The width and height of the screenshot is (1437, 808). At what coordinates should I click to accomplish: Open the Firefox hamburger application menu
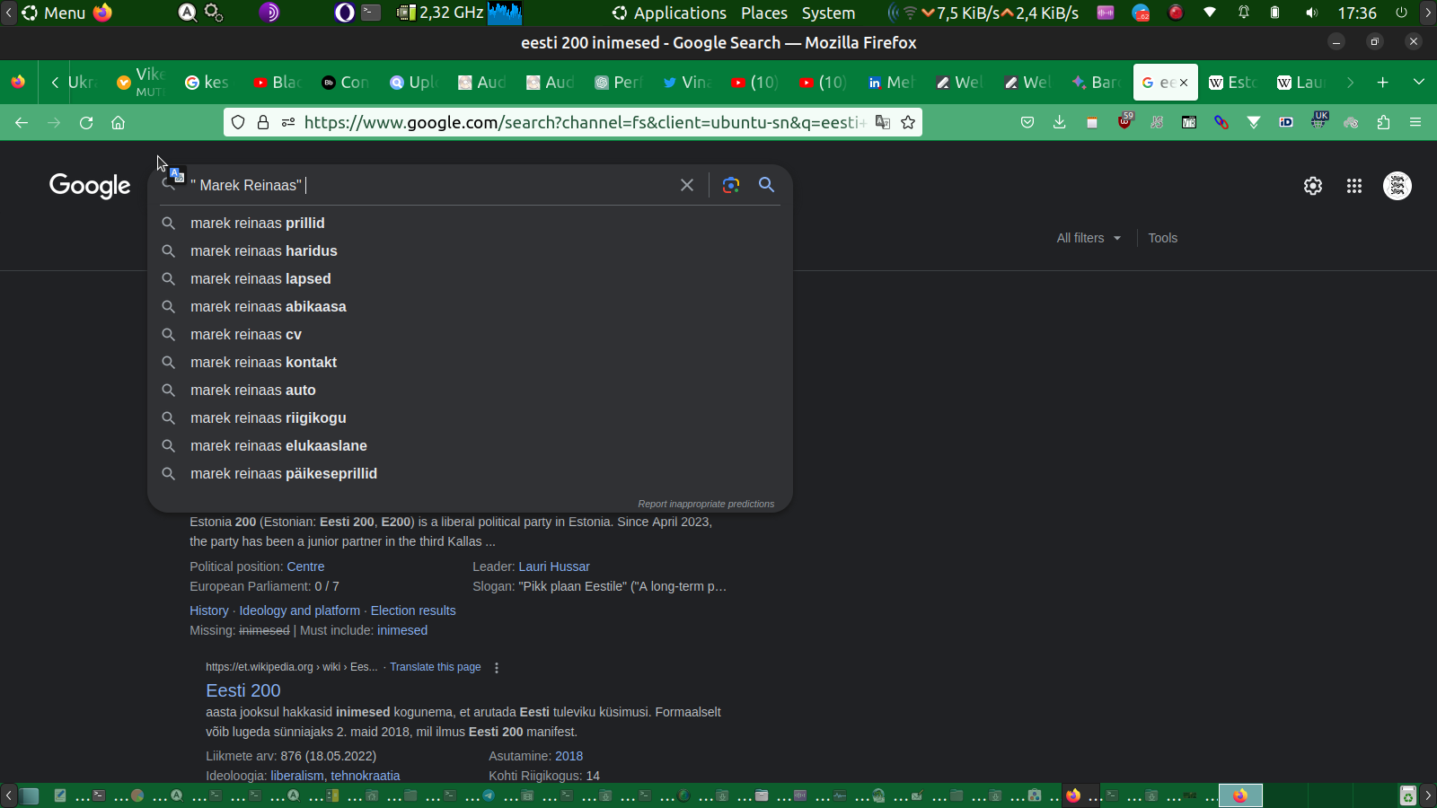pos(1415,123)
